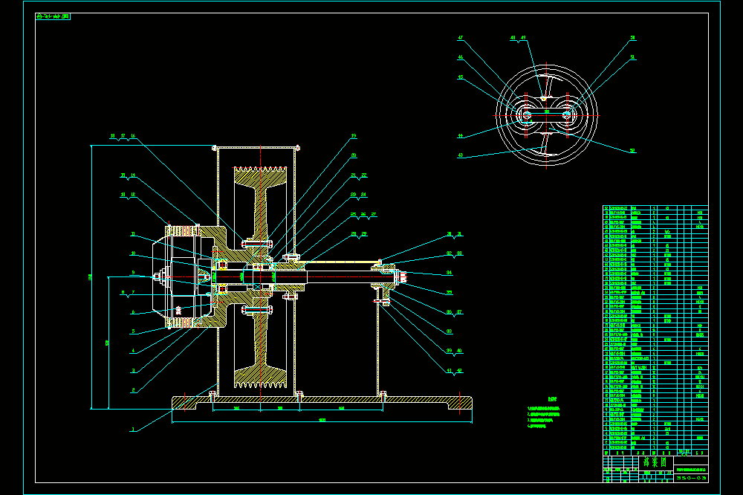The height and width of the screenshot is (495, 743).
Task: Select part balloon number 1 near base
Action: [x=133, y=429]
